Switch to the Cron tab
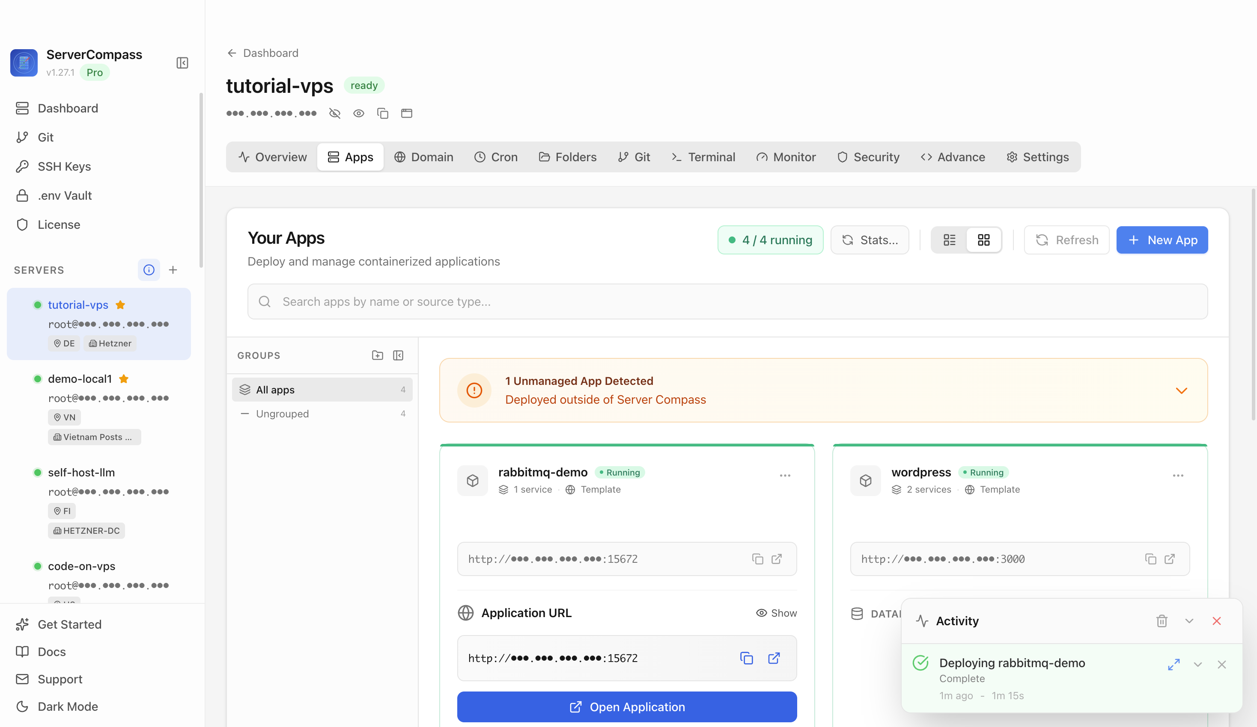 pyautogui.click(x=496, y=157)
